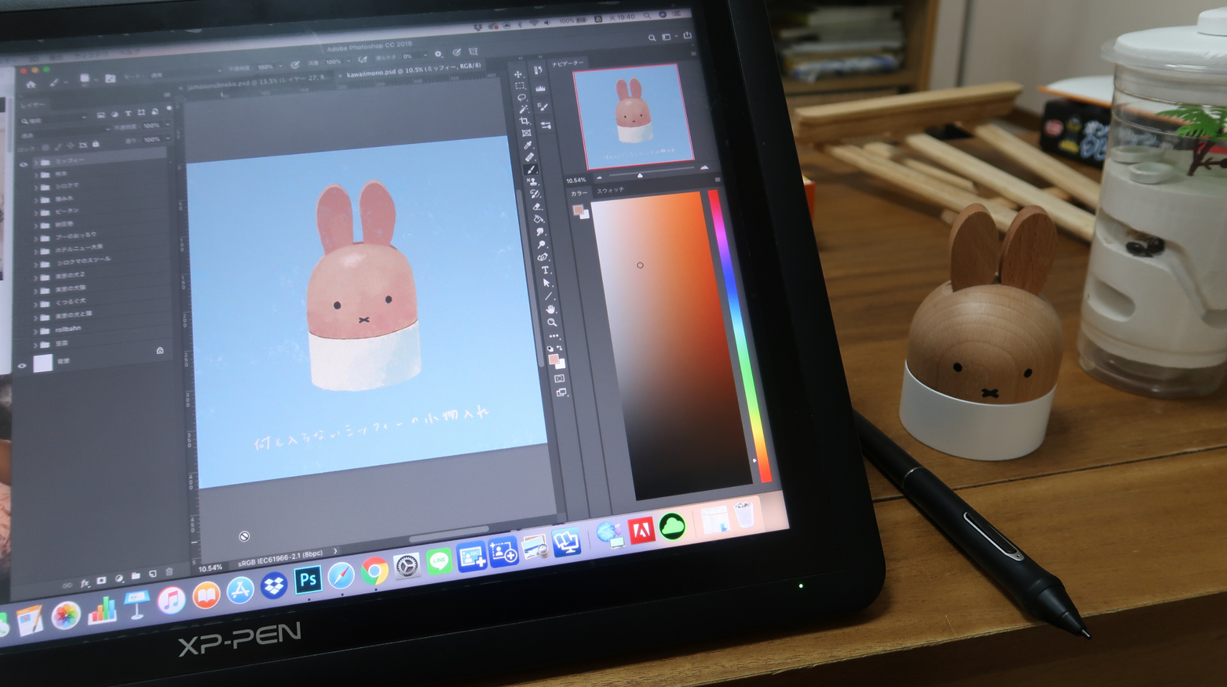Select the Crop tool
1227x687 pixels.
[x=524, y=121]
